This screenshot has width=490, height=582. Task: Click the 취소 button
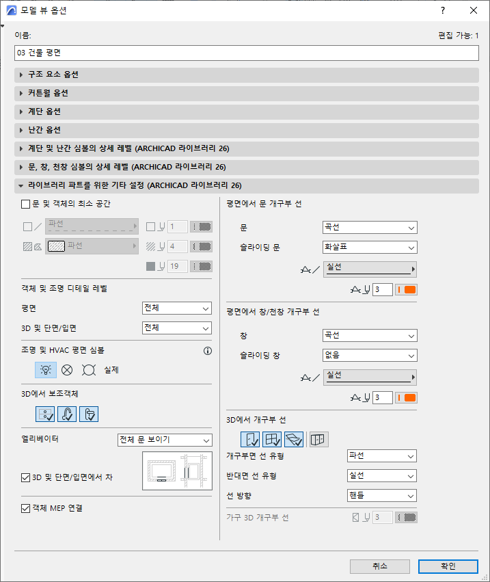pos(380,566)
